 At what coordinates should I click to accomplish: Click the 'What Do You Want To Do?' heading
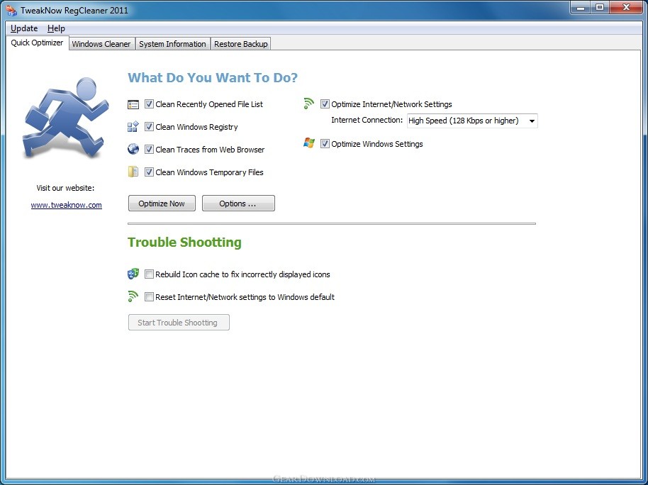tap(213, 77)
